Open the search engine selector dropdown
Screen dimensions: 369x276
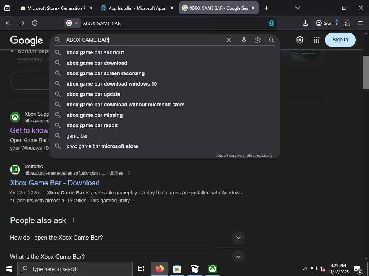(x=73, y=23)
